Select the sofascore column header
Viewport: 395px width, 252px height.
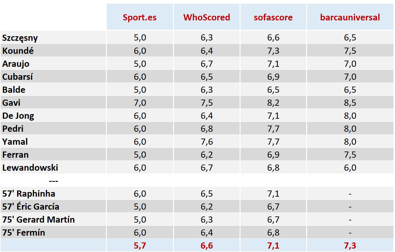tap(273, 17)
